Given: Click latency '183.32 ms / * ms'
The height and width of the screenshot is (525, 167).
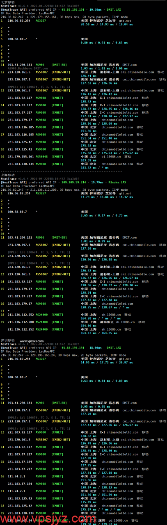Looking at the screenshot, I should [94, 167].
